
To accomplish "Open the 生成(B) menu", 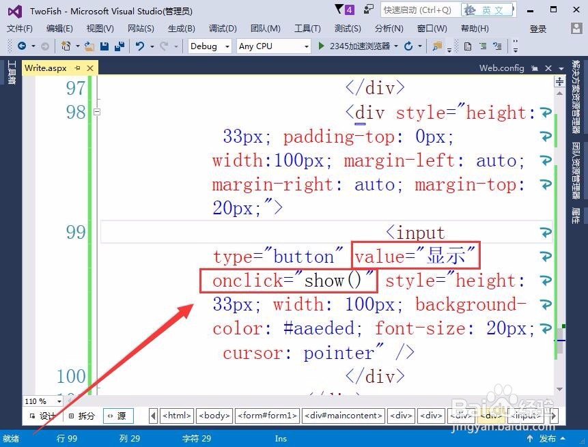I will [x=182, y=29].
